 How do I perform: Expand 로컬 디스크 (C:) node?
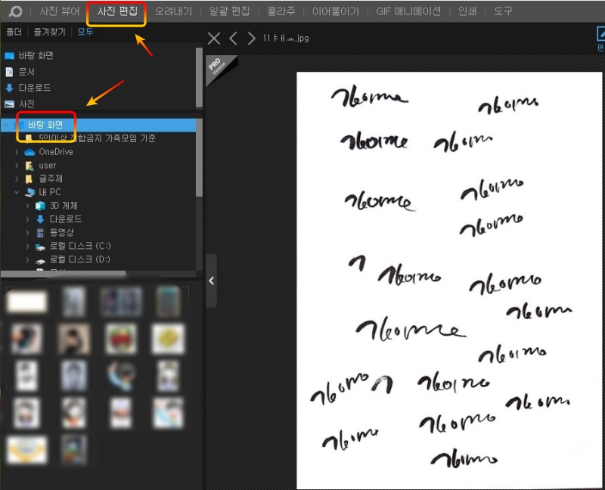pos(27,247)
